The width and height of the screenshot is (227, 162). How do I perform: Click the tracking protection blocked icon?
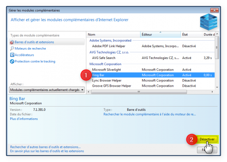click(x=12, y=62)
